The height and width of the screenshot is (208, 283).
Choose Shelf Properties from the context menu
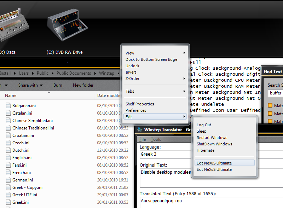click(140, 104)
